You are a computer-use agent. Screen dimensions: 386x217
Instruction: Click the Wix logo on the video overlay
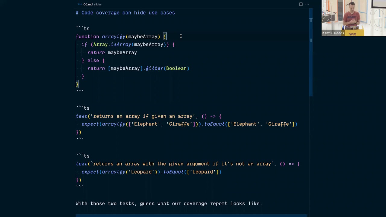click(x=353, y=34)
